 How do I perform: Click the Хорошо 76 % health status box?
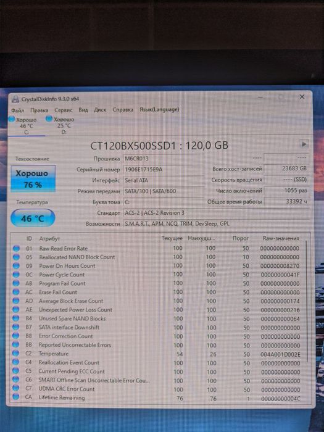click(33, 178)
